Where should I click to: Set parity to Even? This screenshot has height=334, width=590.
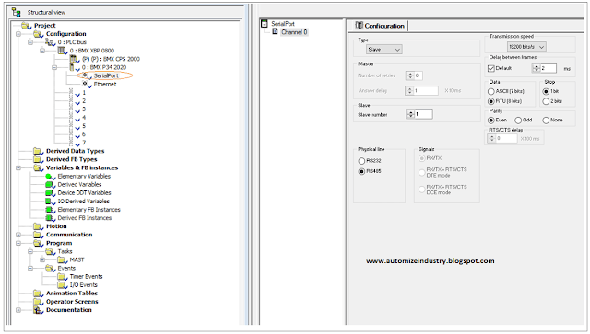(491, 121)
